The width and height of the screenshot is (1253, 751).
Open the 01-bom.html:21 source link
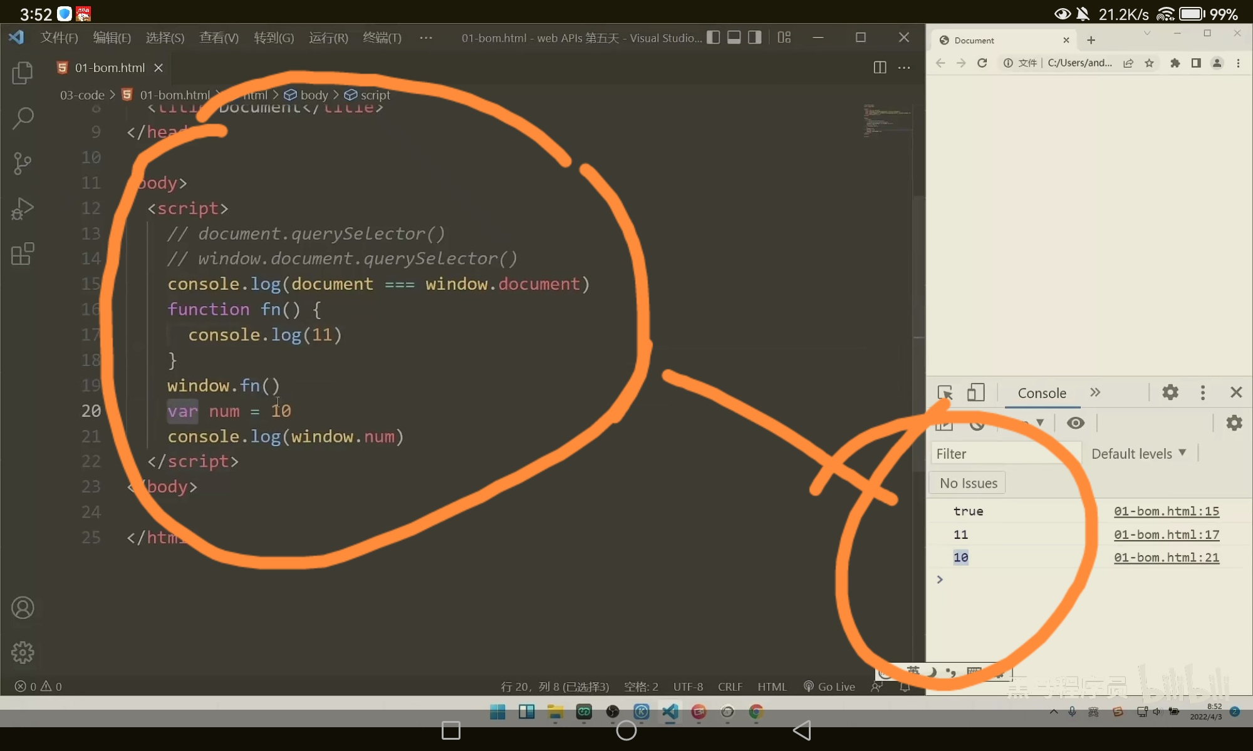[1166, 558]
